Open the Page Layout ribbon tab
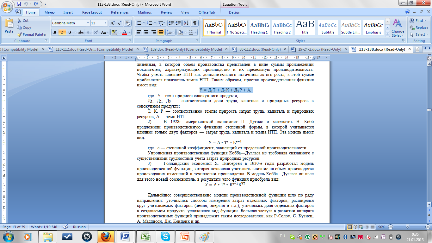Viewport: 432px width, 243px height. point(92,12)
